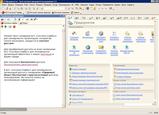Click the Cut scissors toolbar icon

pyautogui.click(x=15, y=9)
